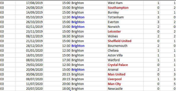176x91 pixels.
Task: Select date cell 05/10/2019
Action: pos(29,17)
